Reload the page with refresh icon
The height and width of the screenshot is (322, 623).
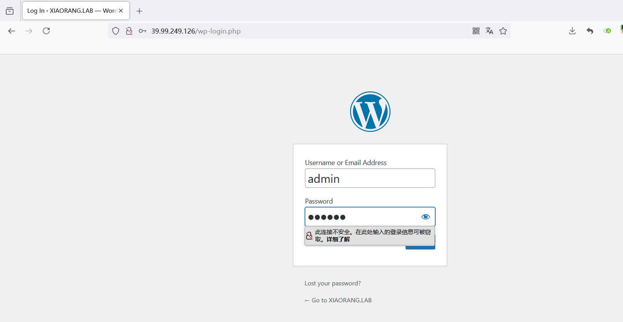pyautogui.click(x=46, y=31)
